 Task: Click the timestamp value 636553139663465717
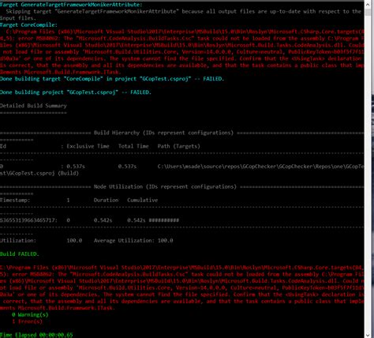(28, 220)
